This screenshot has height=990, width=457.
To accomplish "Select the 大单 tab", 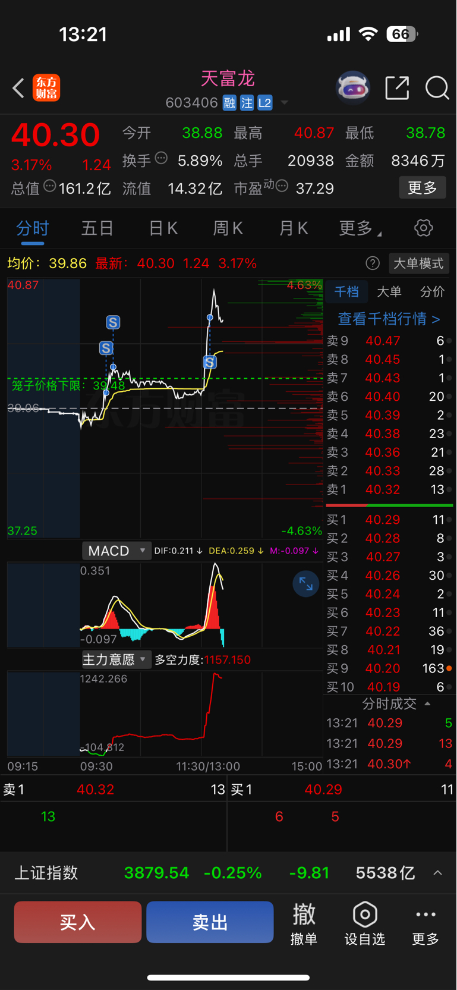I will tap(389, 291).
